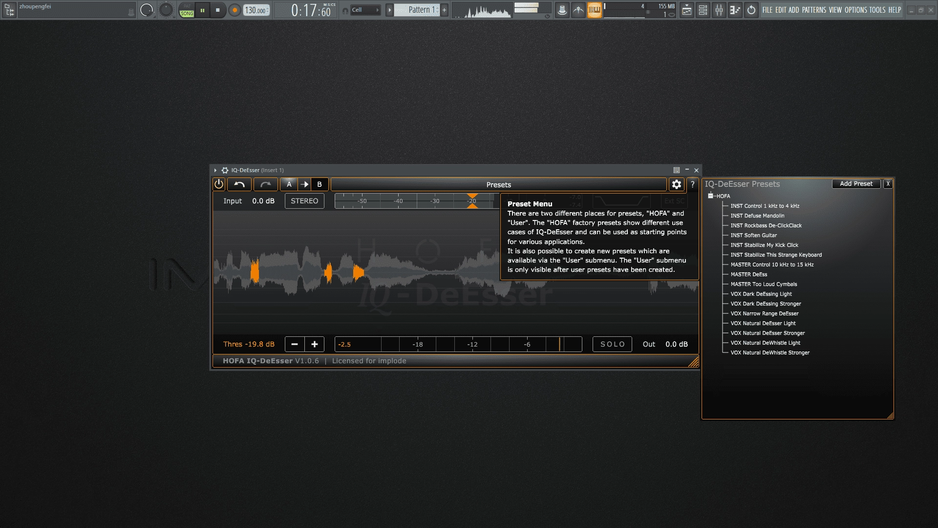938x528 pixels.
Task: Toggle IQ-DeEsser power bypass button
Action: point(219,184)
